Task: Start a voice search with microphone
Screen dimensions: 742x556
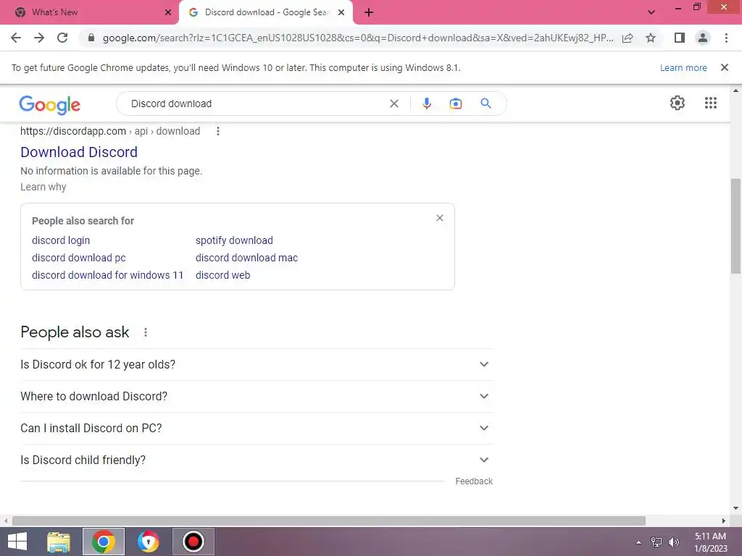Action: point(426,104)
